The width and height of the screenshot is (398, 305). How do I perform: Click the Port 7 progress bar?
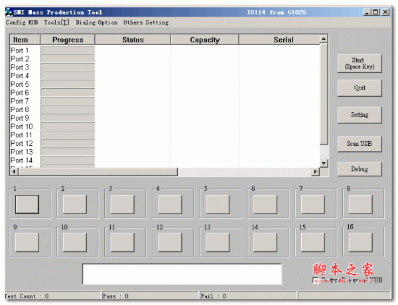[x=68, y=101]
